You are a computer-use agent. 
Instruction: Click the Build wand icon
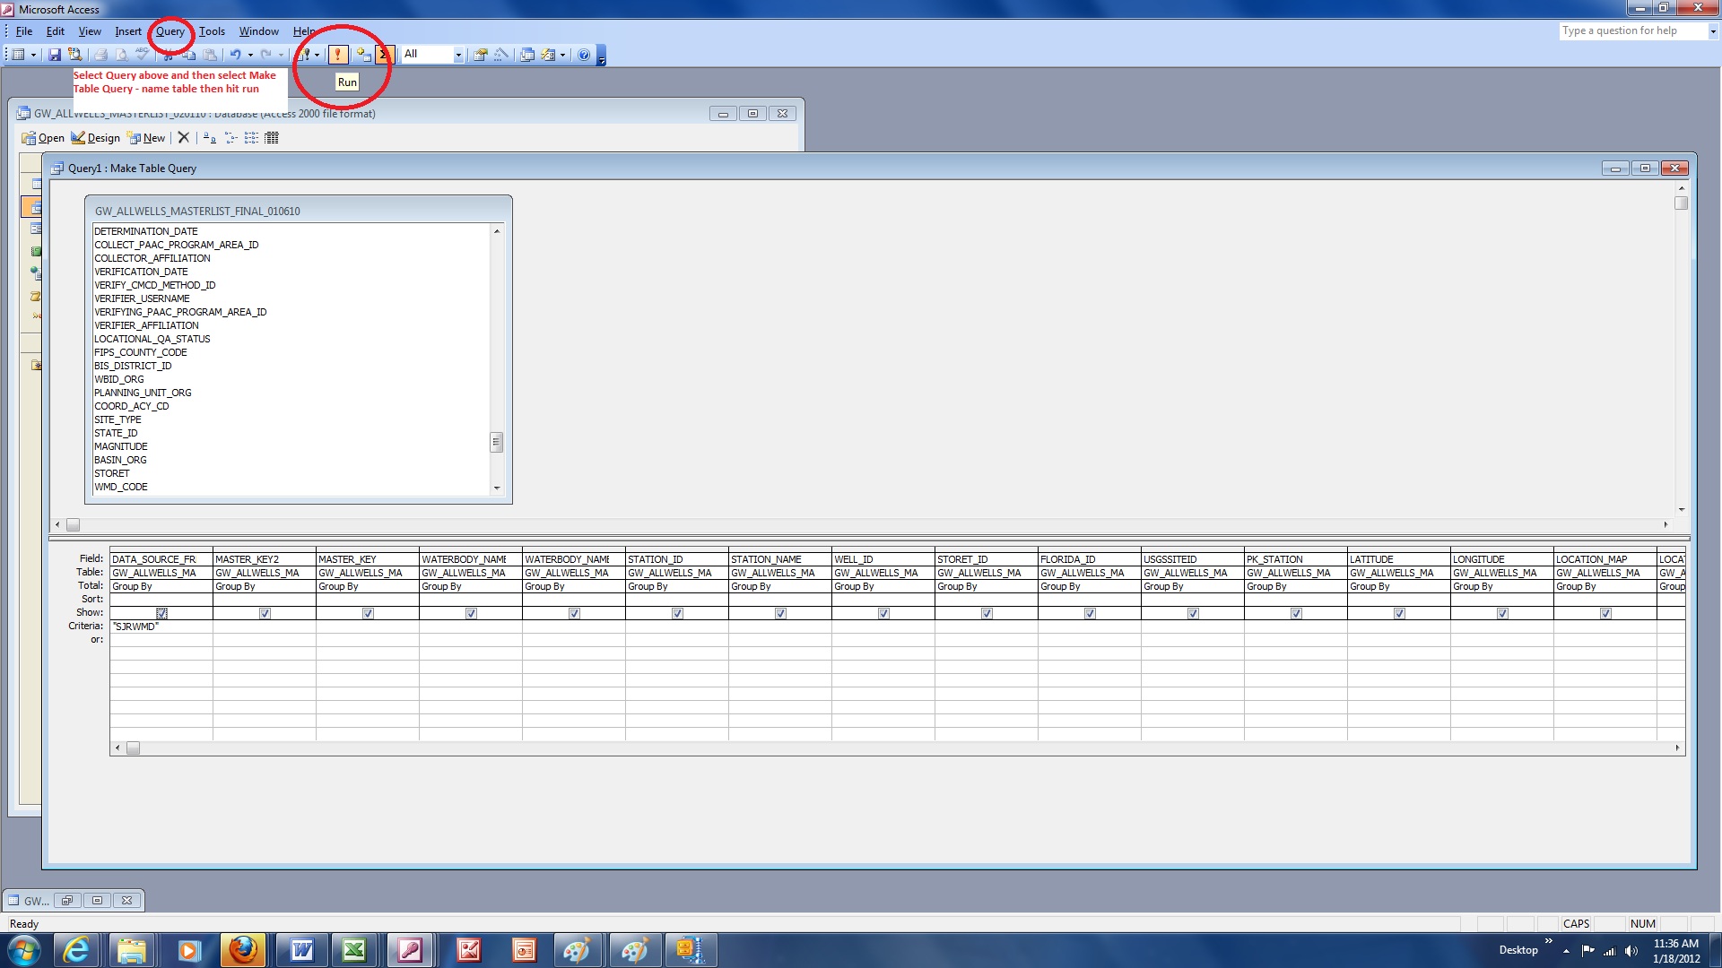(x=501, y=55)
